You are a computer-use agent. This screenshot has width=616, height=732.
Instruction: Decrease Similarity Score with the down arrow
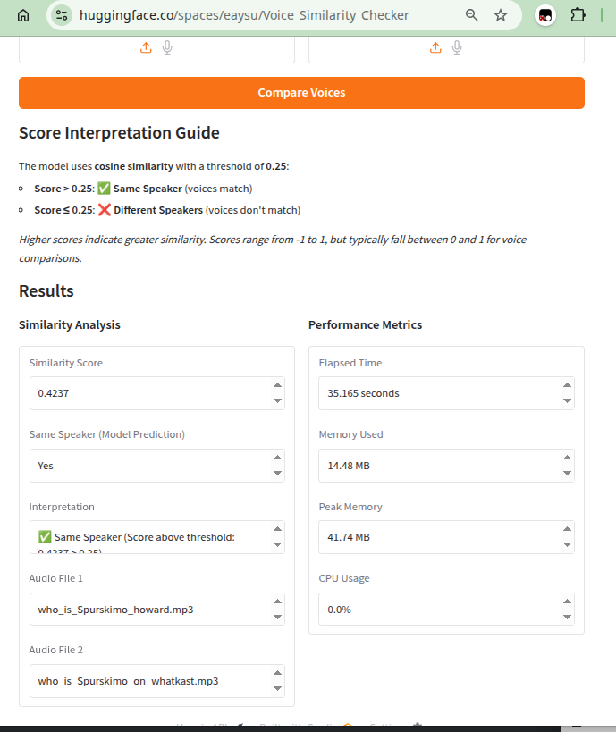coord(277,401)
